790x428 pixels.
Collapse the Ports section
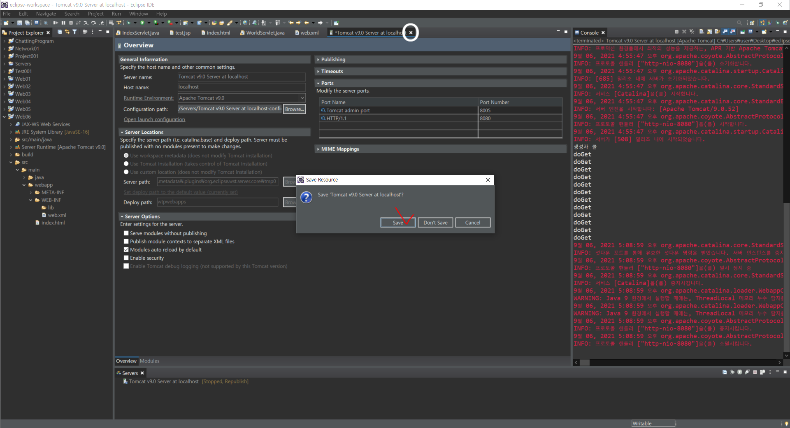[x=318, y=83]
